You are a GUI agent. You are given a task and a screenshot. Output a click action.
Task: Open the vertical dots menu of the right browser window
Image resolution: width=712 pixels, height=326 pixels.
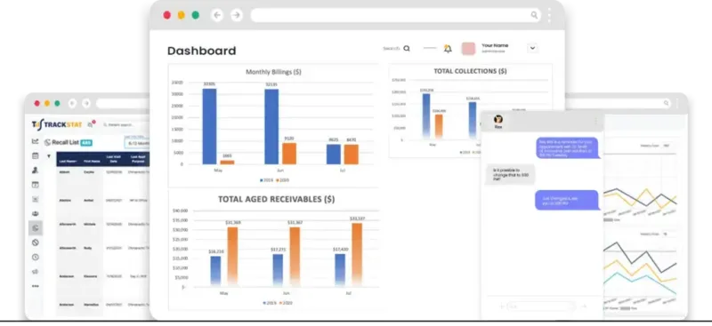[677, 103]
